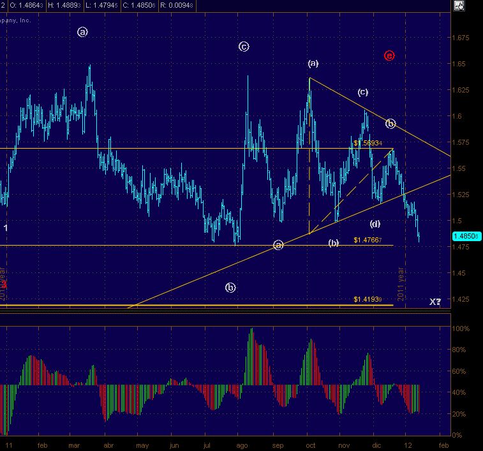Click the 2011 year vertical marker label

[x=401, y=284]
